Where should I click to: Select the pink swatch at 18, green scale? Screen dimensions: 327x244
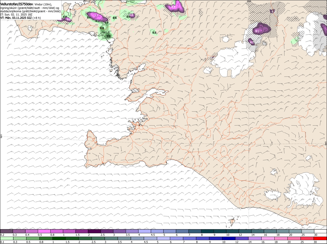(x=281, y=238)
